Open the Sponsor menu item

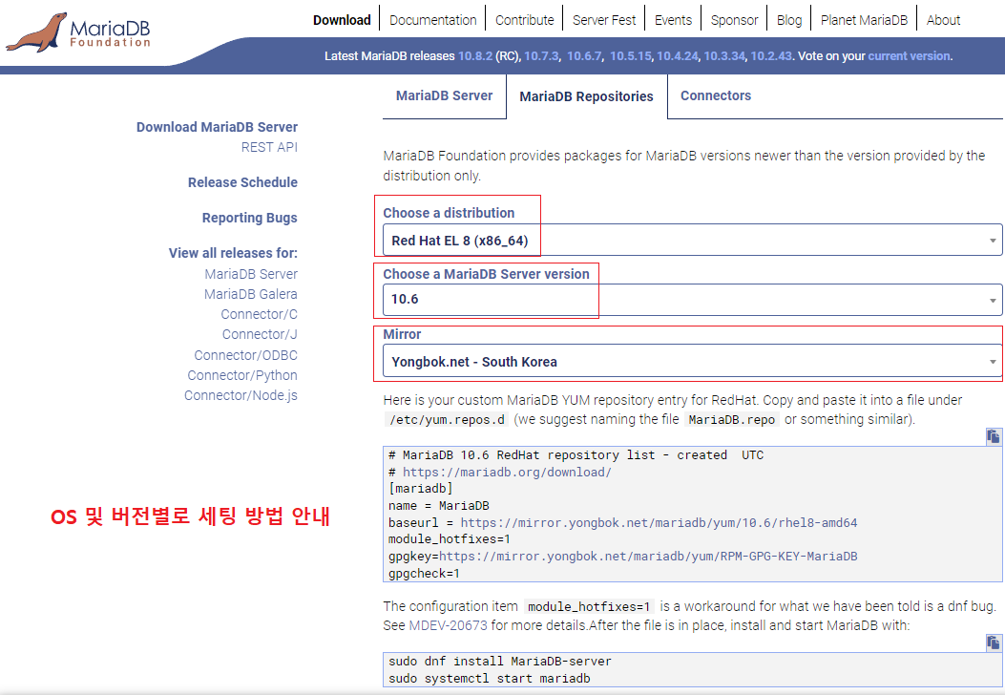coord(734,20)
